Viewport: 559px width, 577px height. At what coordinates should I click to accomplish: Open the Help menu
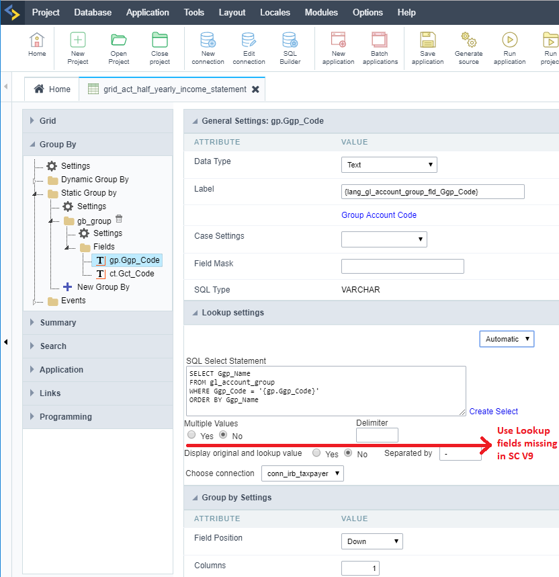coord(406,13)
